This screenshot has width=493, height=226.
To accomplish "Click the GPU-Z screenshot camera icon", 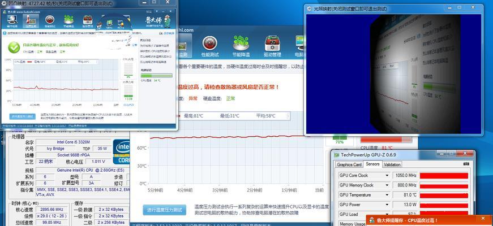I will (x=466, y=164).
